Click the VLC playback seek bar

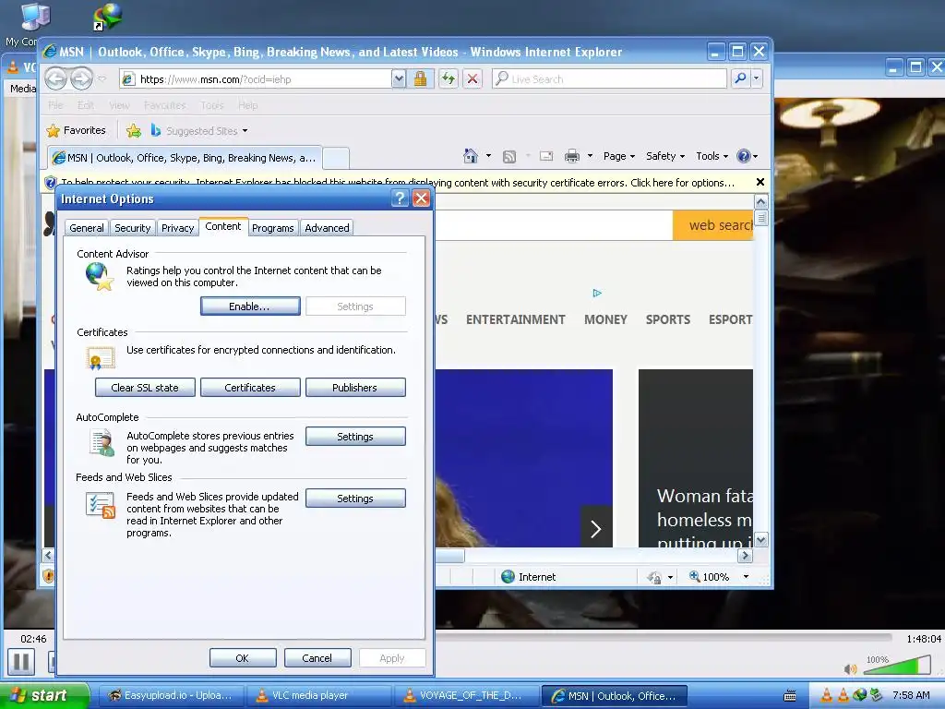point(663,637)
